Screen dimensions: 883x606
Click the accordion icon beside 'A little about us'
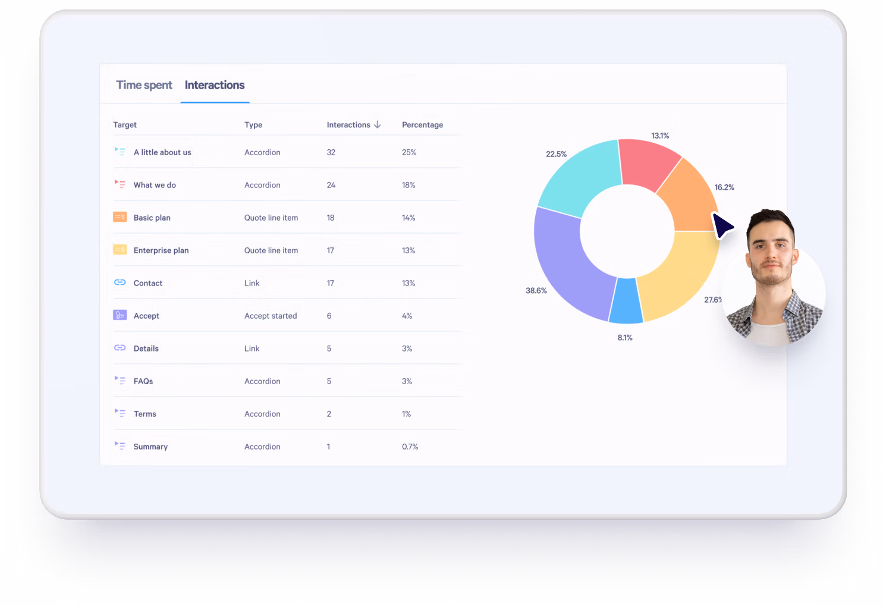pos(120,152)
